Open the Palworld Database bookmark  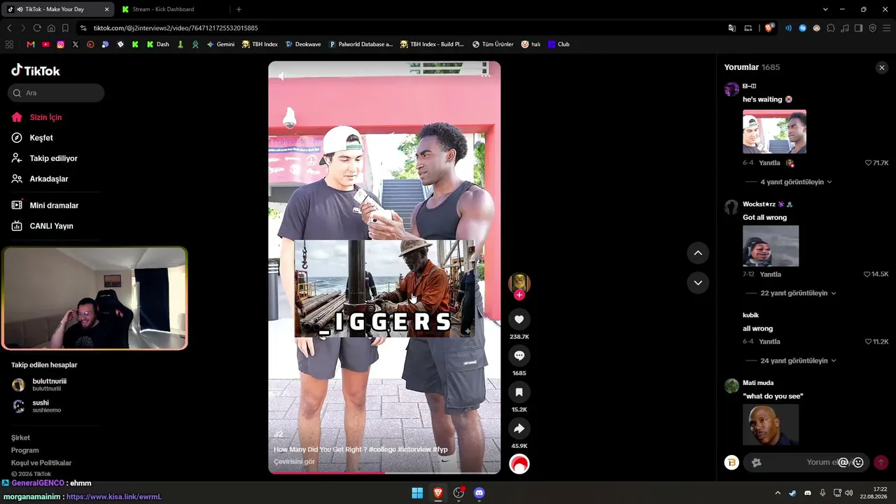[361, 44]
